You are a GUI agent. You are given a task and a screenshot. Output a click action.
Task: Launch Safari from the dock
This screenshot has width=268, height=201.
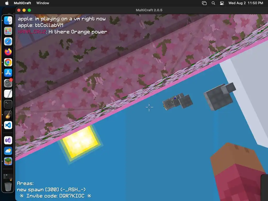[x=8, y=42]
